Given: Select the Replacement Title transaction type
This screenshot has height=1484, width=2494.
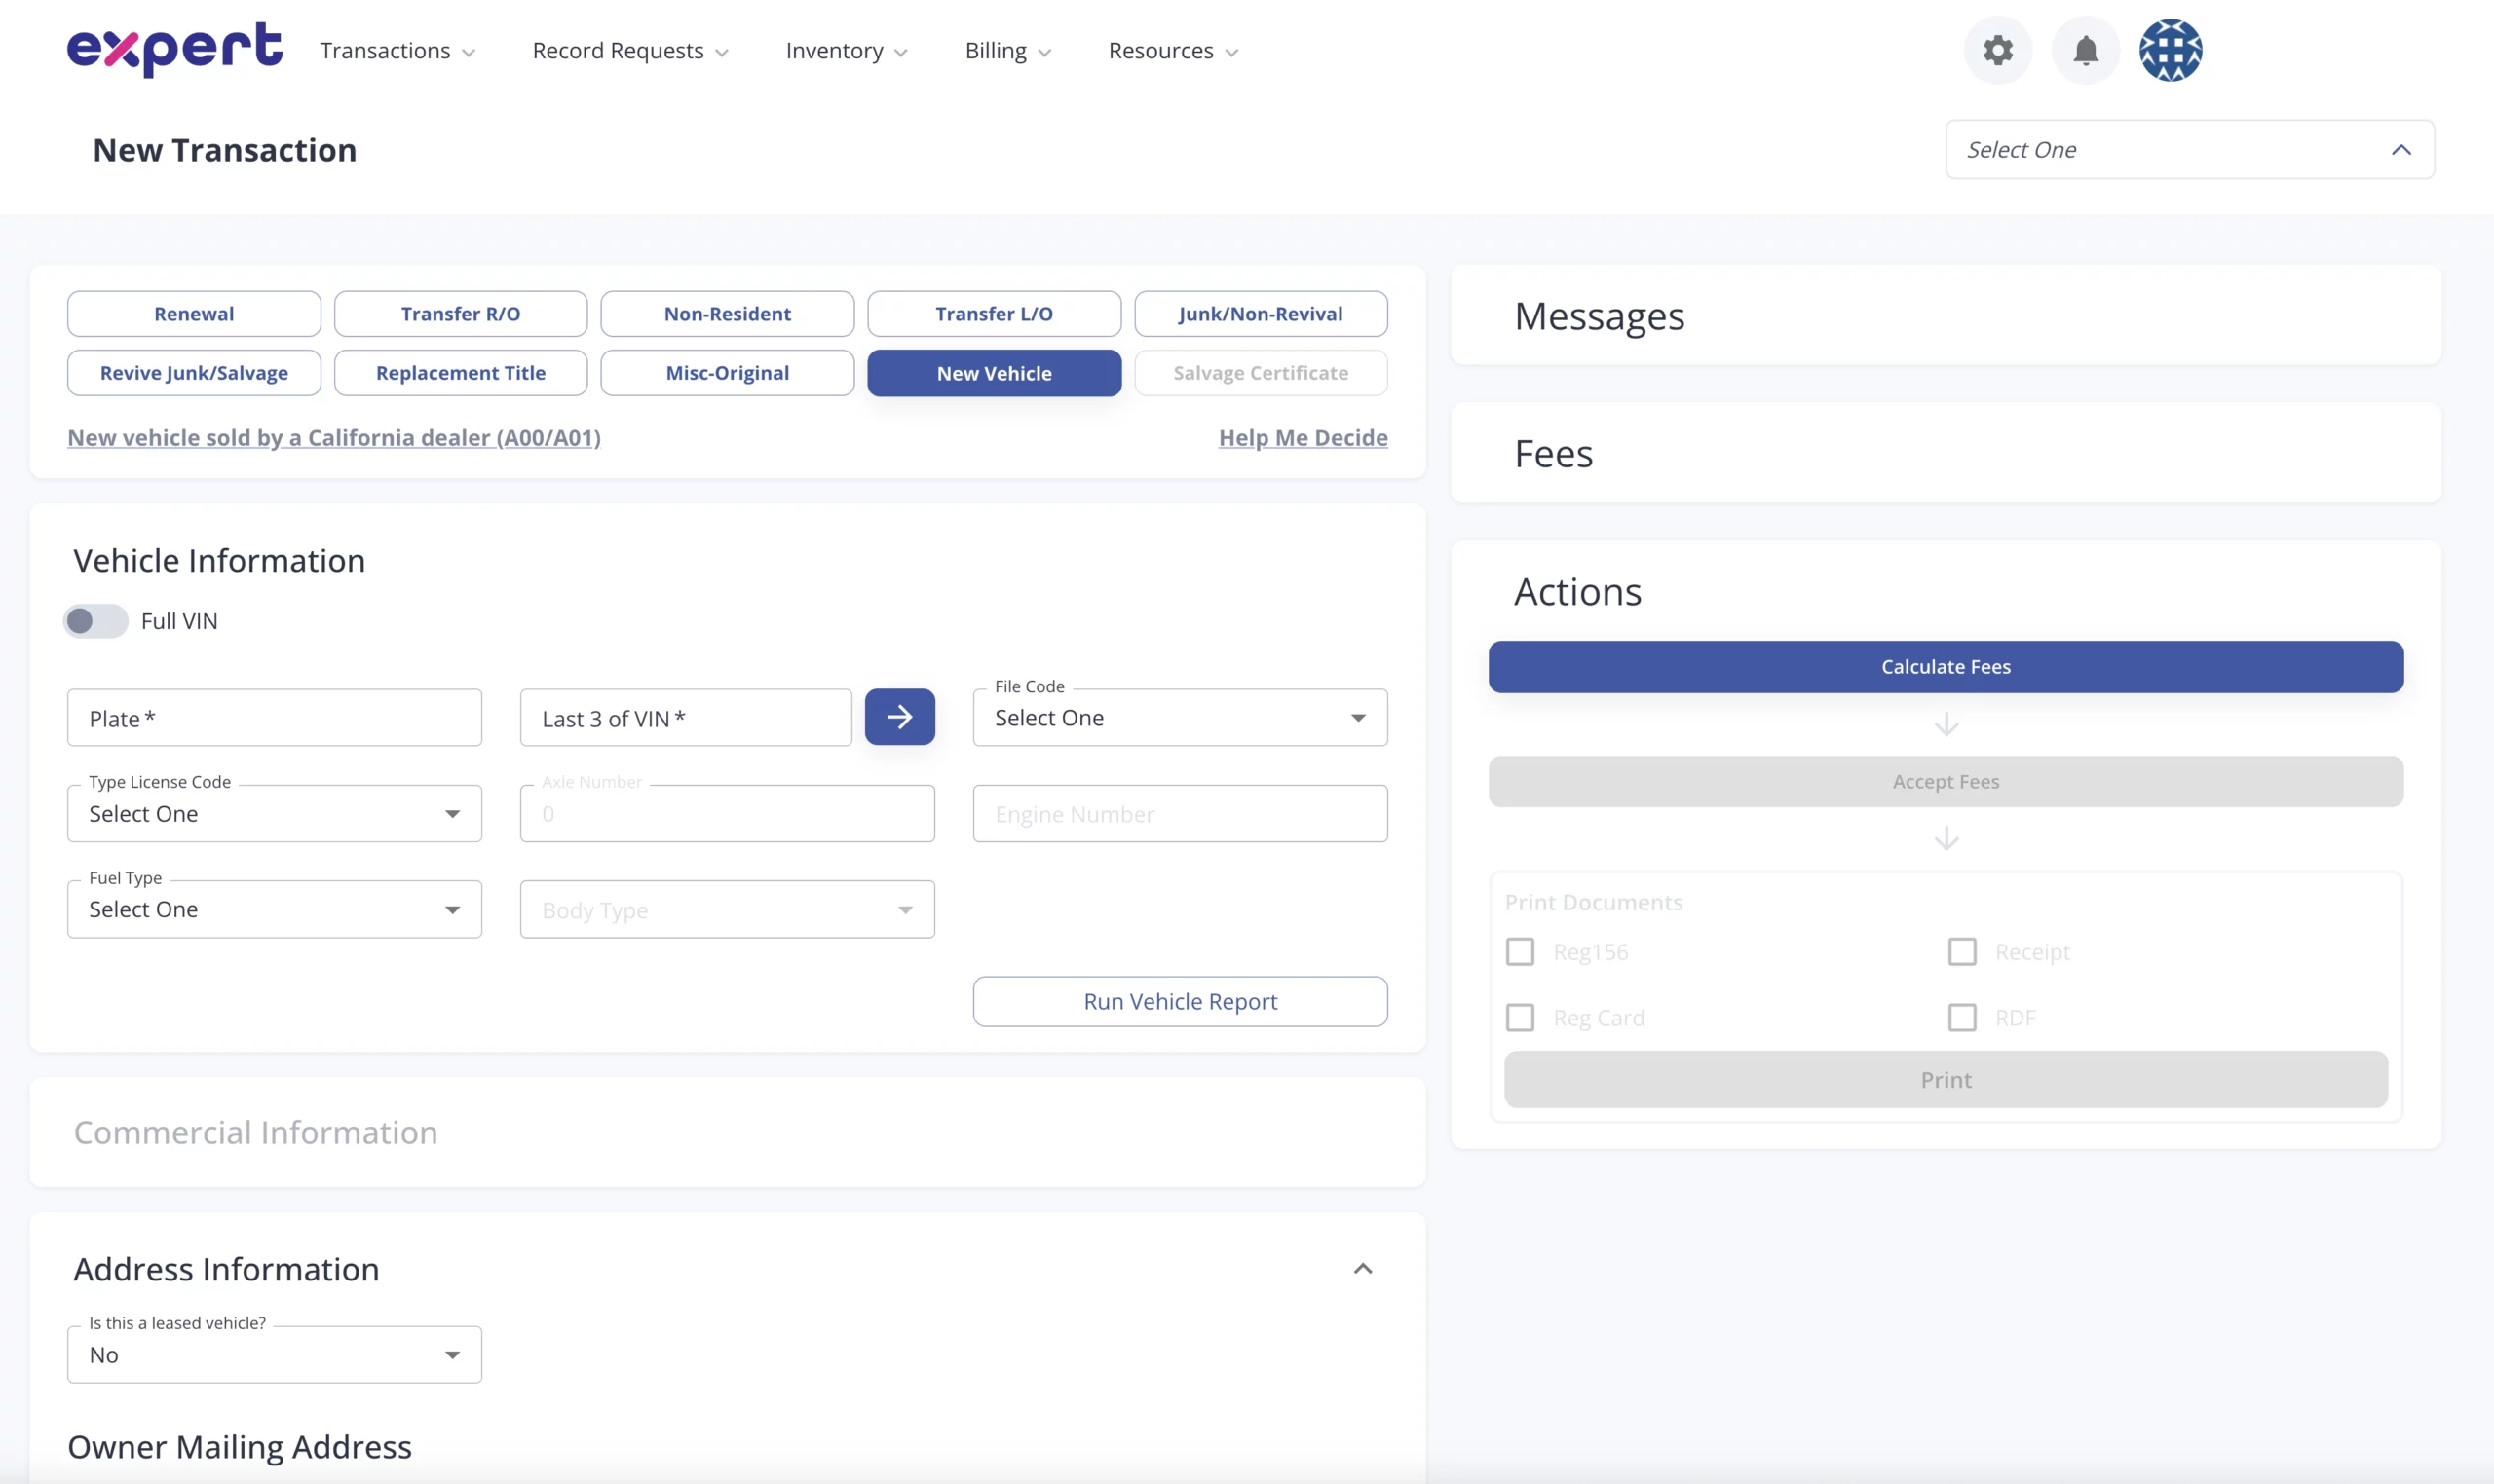Looking at the screenshot, I should (460, 373).
